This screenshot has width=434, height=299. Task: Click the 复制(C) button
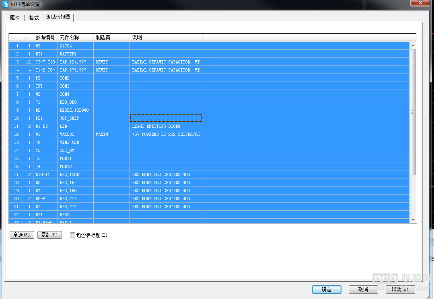49,235
